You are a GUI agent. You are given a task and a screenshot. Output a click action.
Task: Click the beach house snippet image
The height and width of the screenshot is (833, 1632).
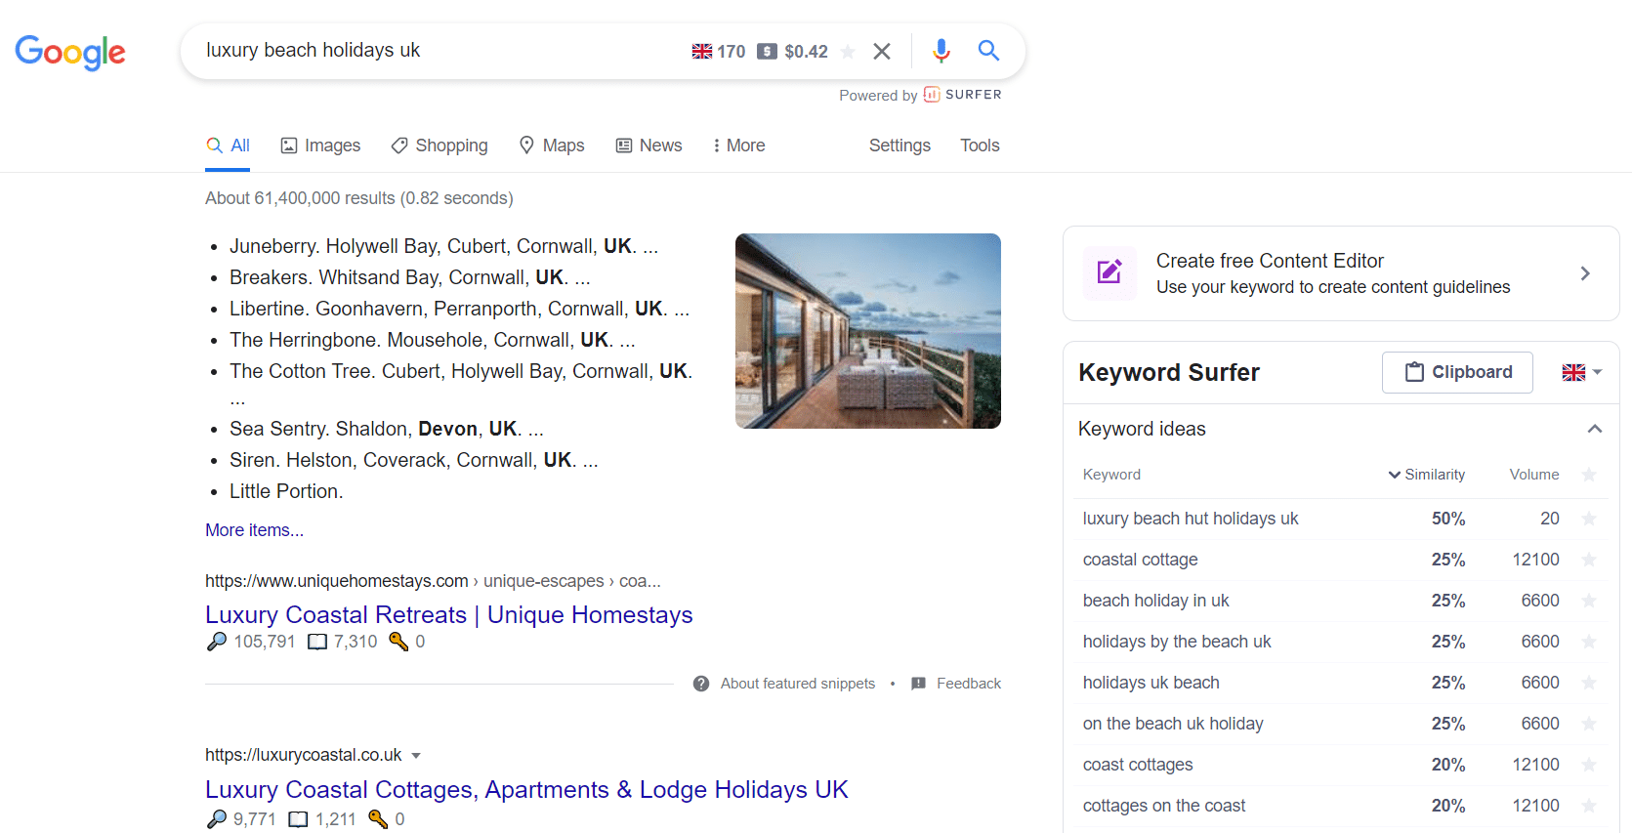[x=868, y=331]
